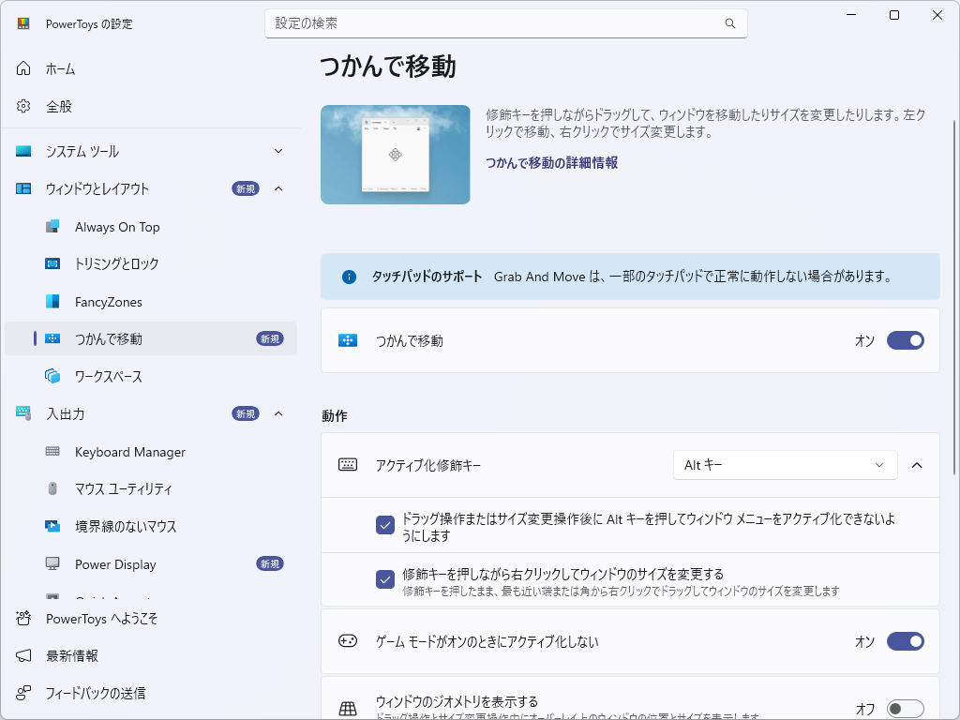Click the 新規 badge on Power Display

(x=270, y=563)
